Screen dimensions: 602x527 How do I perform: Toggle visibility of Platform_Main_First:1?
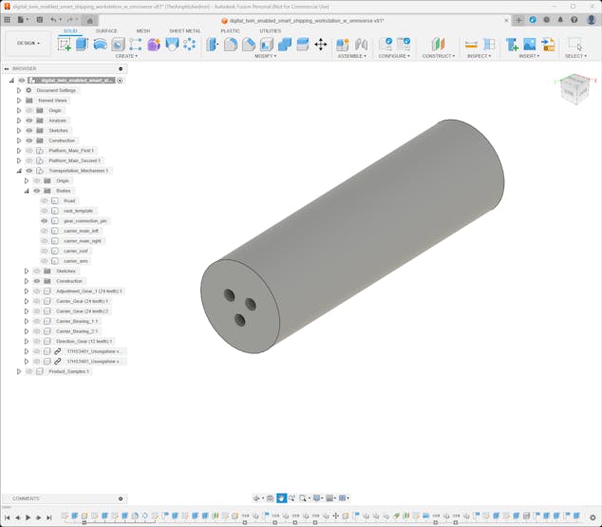click(29, 151)
